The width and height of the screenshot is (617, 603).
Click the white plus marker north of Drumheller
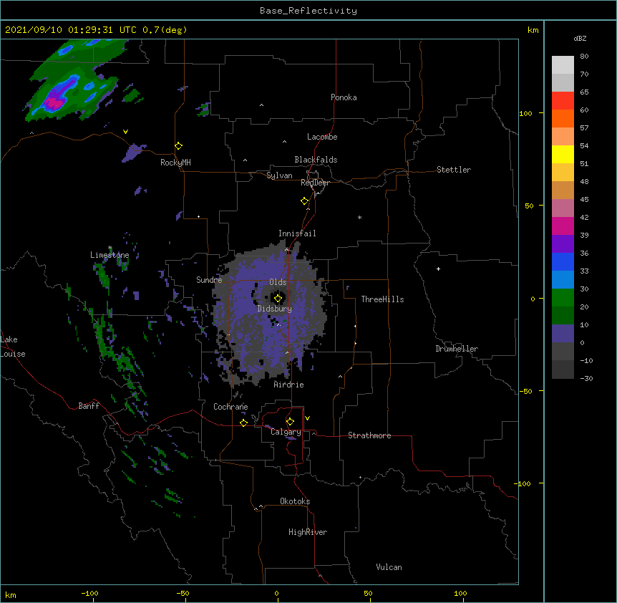[438, 269]
